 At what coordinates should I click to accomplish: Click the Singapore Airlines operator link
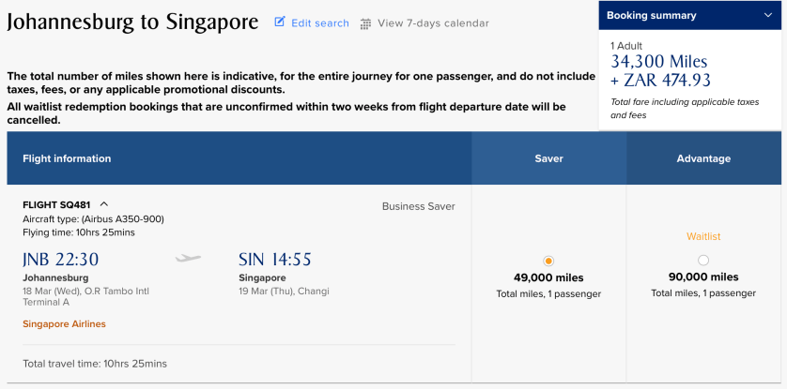click(x=64, y=324)
